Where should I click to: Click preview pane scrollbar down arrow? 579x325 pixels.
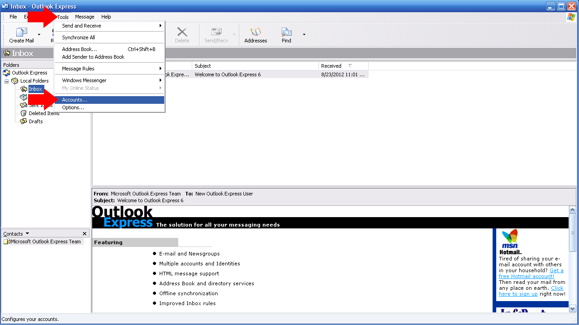tap(572, 309)
